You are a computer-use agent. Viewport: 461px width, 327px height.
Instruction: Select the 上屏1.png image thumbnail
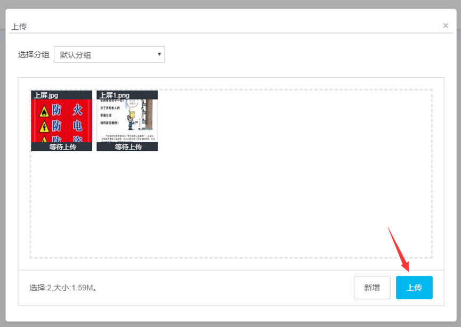(127, 121)
